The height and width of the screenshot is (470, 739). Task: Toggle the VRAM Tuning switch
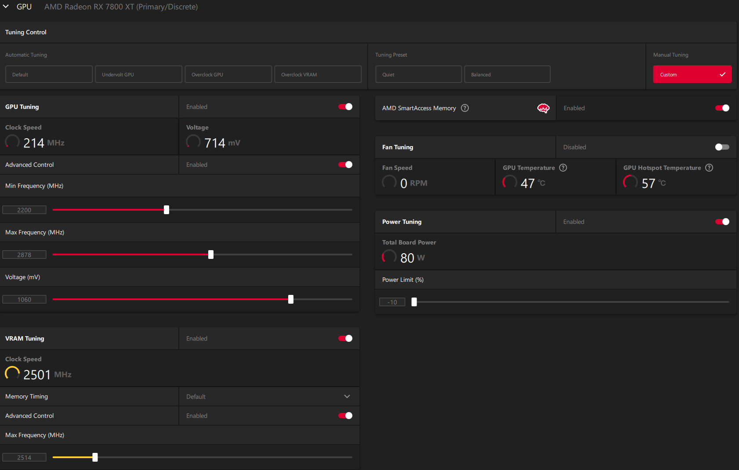point(345,338)
